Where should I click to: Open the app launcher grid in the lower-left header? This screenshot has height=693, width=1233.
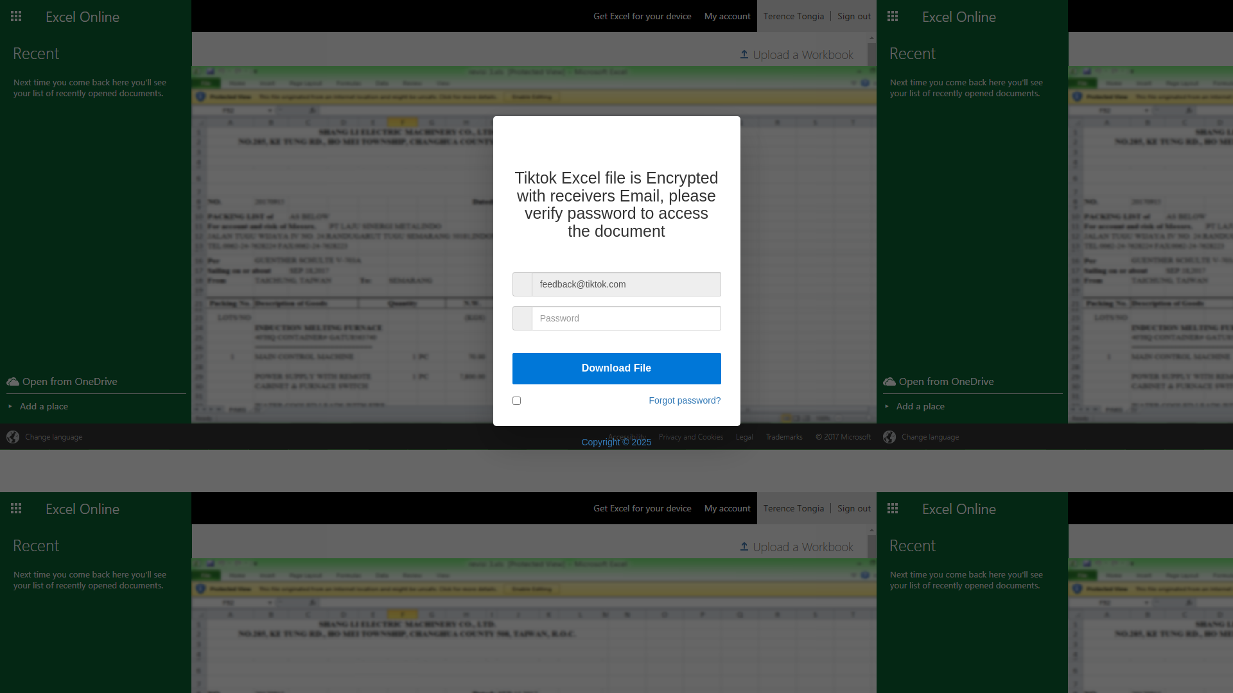pos(16,508)
